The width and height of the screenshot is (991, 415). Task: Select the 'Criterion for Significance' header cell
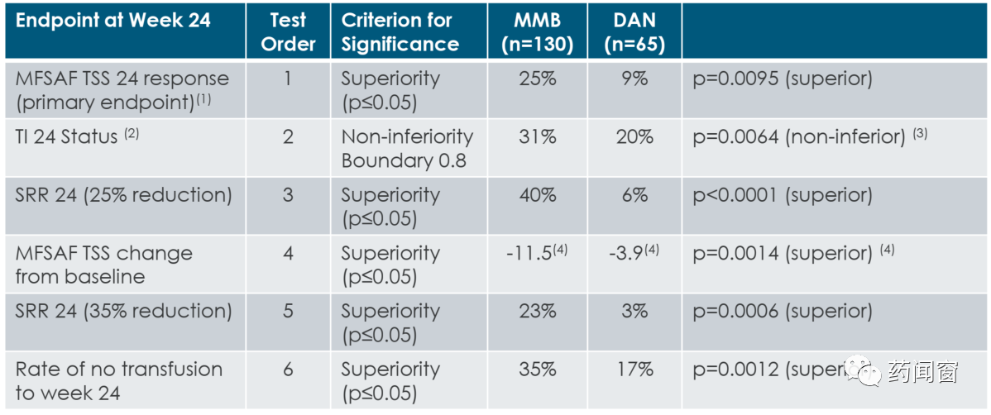click(x=400, y=31)
